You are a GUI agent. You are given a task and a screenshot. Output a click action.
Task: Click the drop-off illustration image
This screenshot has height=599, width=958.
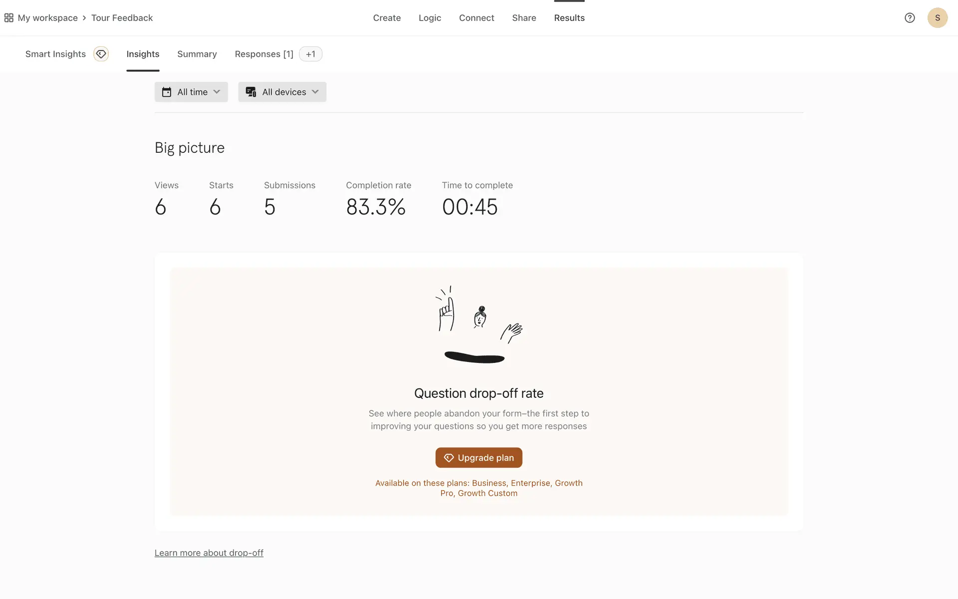pos(479,324)
